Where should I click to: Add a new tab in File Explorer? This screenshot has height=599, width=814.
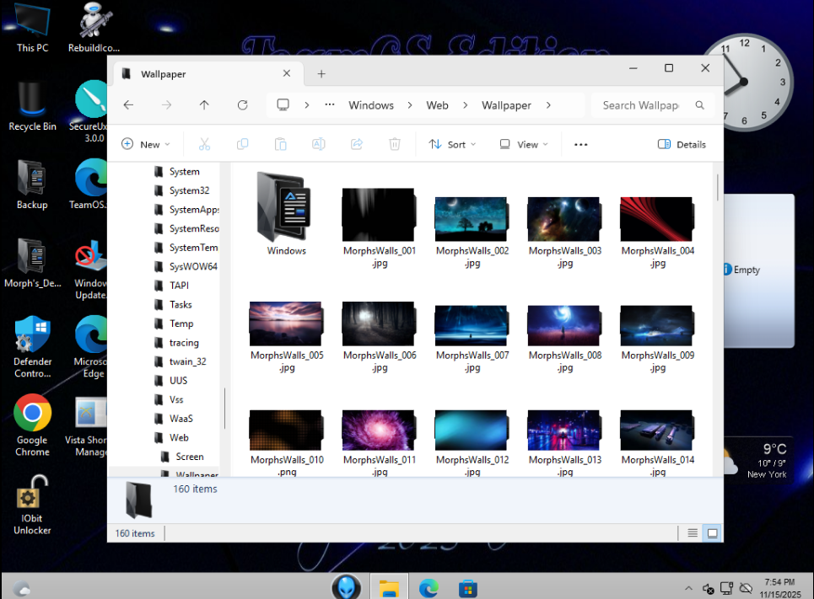pyautogui.click(x=321, y=74)
